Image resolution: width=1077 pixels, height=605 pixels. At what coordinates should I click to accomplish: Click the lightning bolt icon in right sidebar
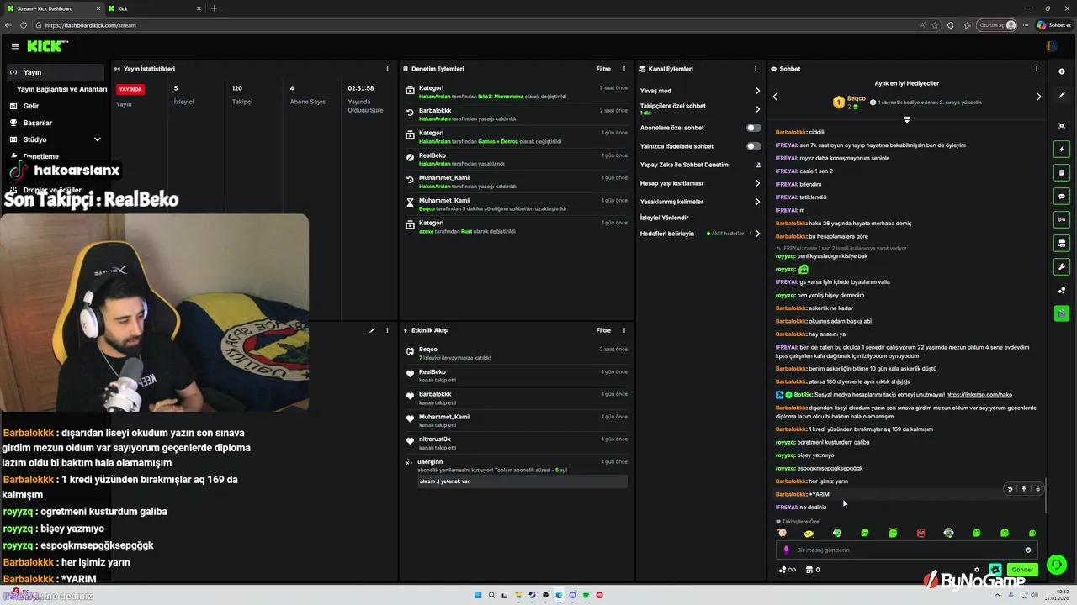click(1062, 150)
